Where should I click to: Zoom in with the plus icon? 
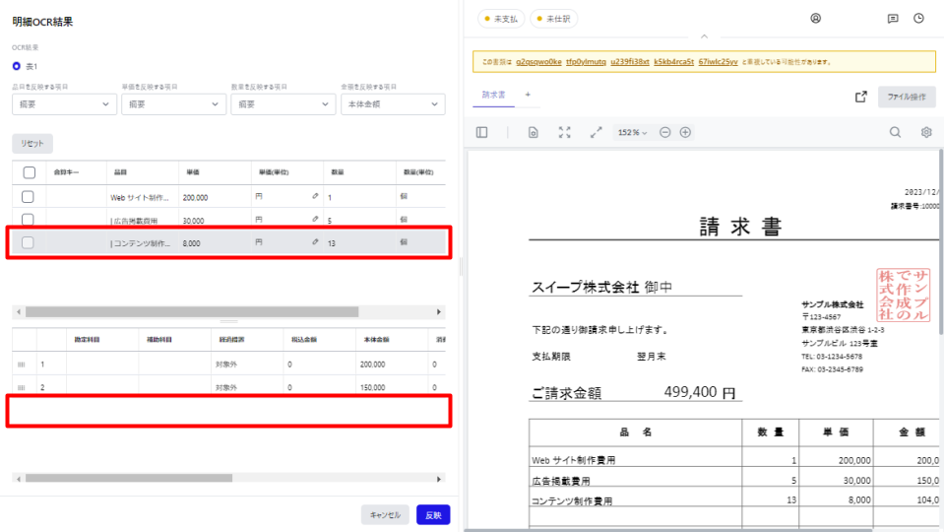click(685, 132)
